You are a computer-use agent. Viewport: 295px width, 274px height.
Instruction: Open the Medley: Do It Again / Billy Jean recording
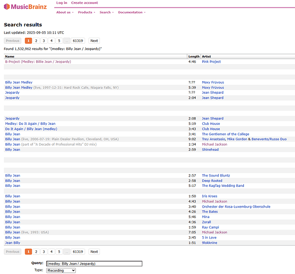coord(30,124)
